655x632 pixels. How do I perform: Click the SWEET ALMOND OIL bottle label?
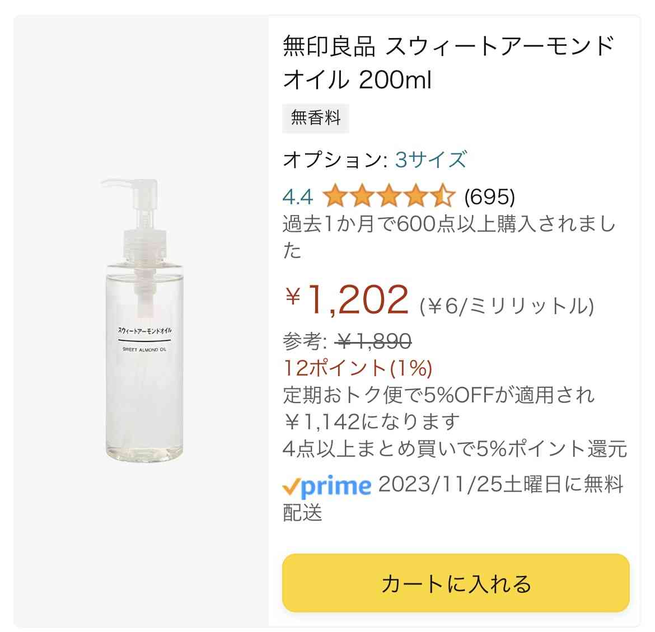click(144, 340)
